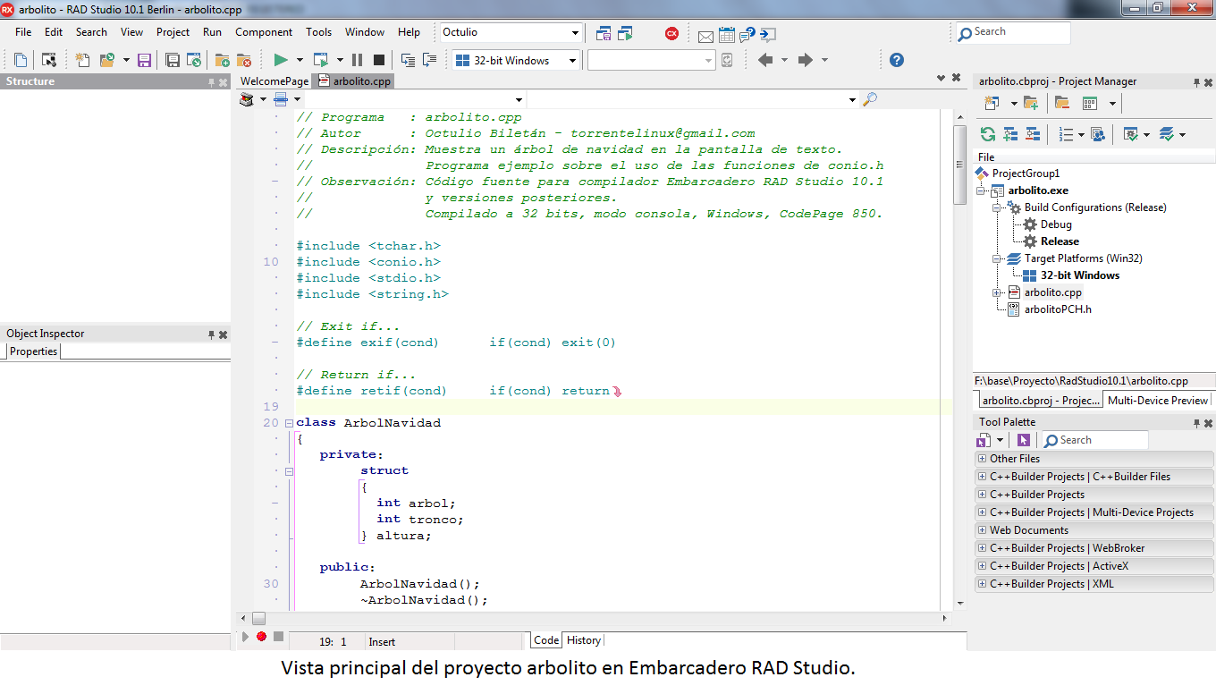The height and width of the screenshot is (694, 1216).
Task: Select the Release build configuration
Action: coord(1060,241)
